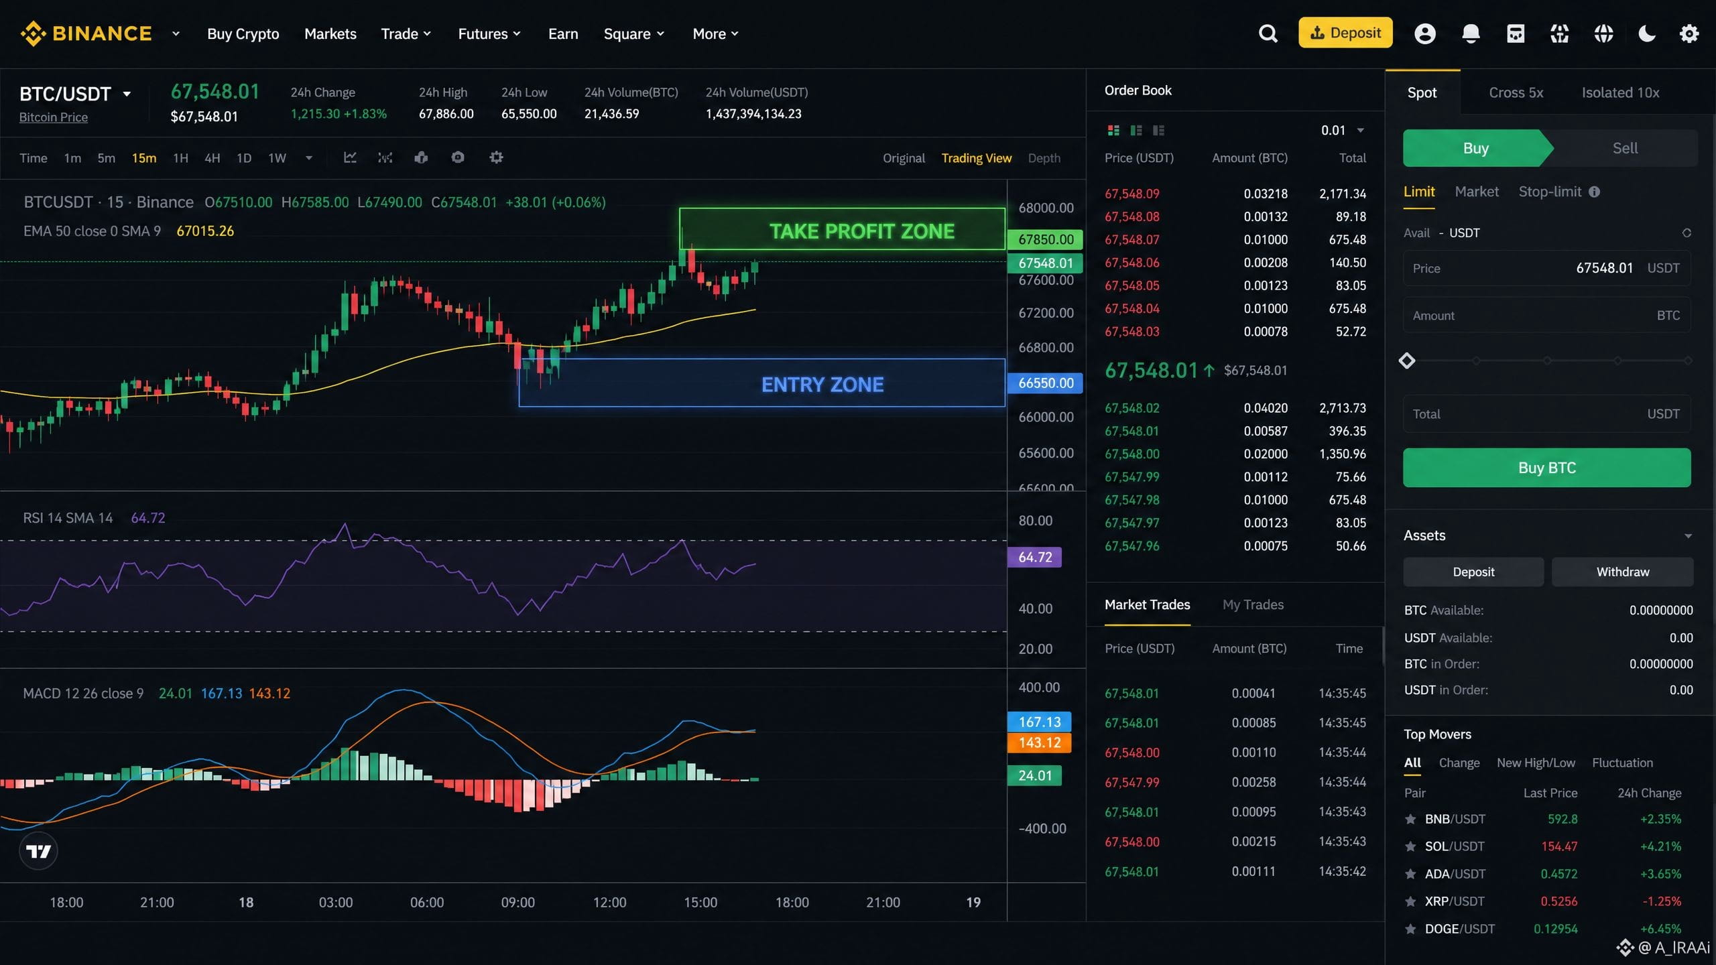The height and width of the screenshot is (965, 1716).
Task: Open the notifications bell icon
Action: point(1470,34)
